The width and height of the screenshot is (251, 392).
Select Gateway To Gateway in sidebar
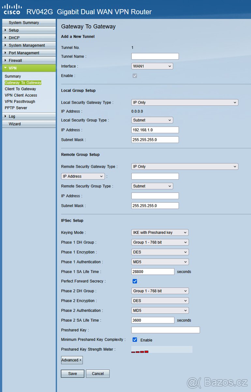(x=23, y=83)
